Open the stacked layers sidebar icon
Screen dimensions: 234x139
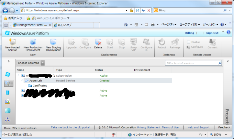pyautogui.click(x=8, y=111)
